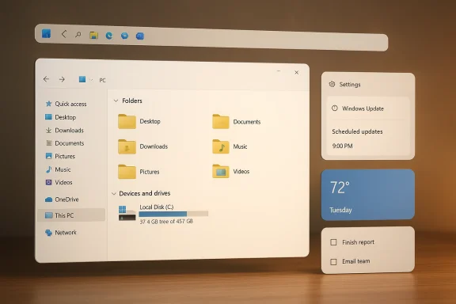Open the Windows Start logo on taskbar

[46, 33]
